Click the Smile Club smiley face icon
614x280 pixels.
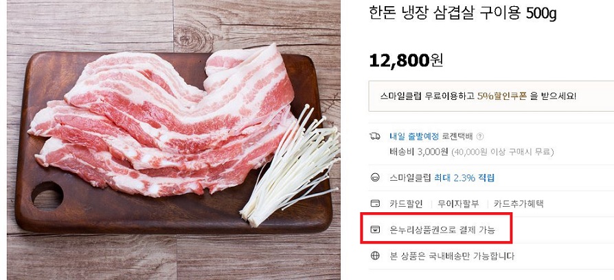(x=375, y=178)
